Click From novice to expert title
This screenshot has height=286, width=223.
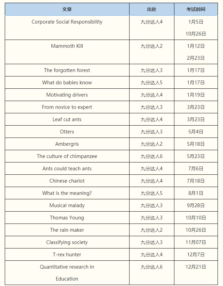pos(67,107)
